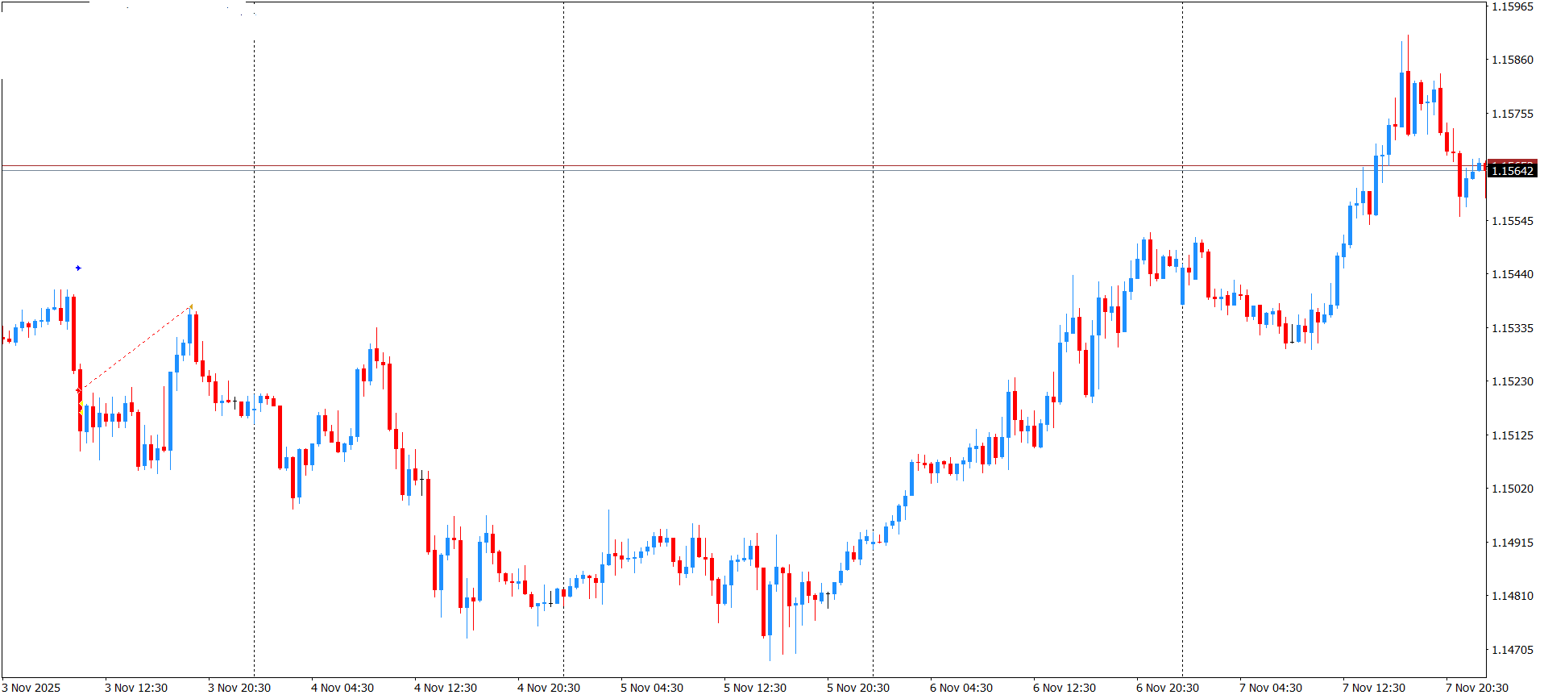This screenshot has height=699, width=1544.
Task: Click the "3 Nov 2025" date label
Action: (x=31, y=688)
